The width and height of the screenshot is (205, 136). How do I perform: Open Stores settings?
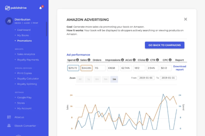21,103
